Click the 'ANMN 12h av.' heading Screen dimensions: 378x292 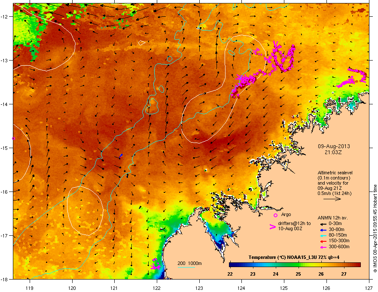[332, 218]
